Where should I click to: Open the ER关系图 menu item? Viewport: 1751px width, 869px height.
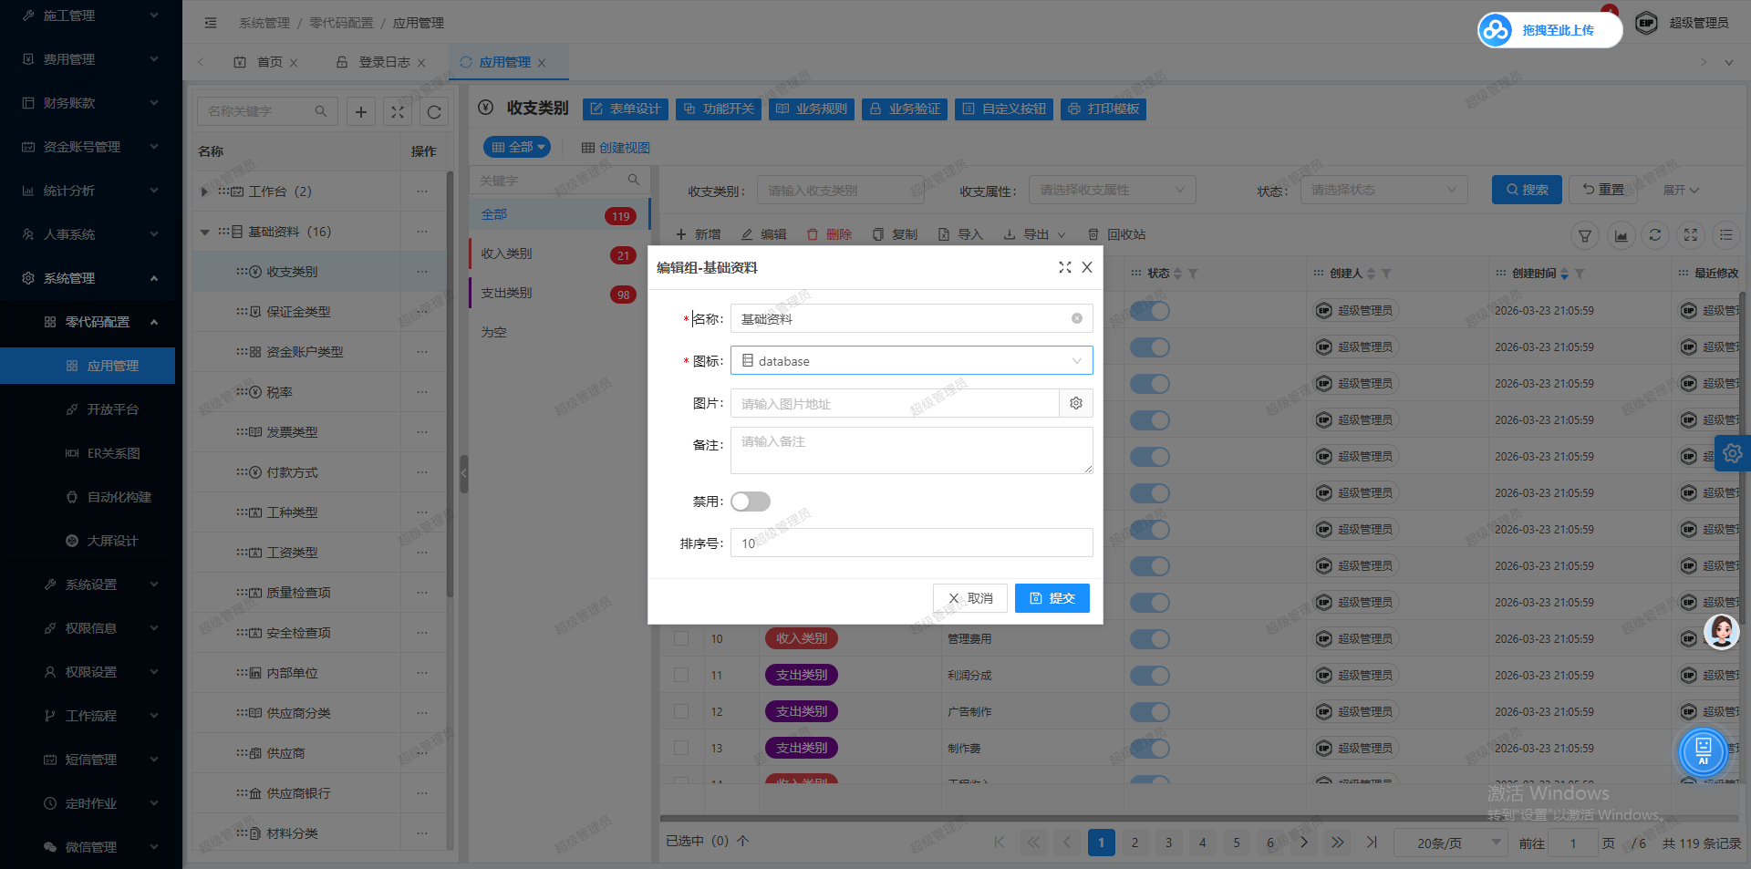113,453
